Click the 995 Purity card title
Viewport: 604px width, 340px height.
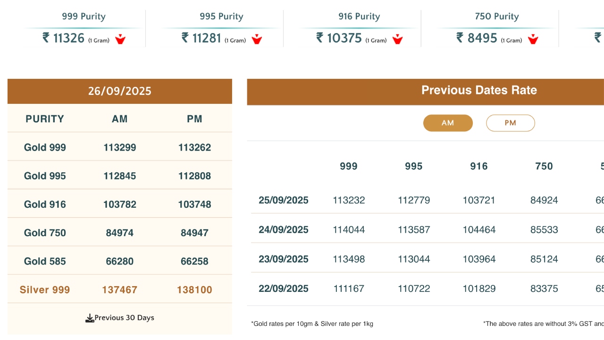click(x=221, y=17)
